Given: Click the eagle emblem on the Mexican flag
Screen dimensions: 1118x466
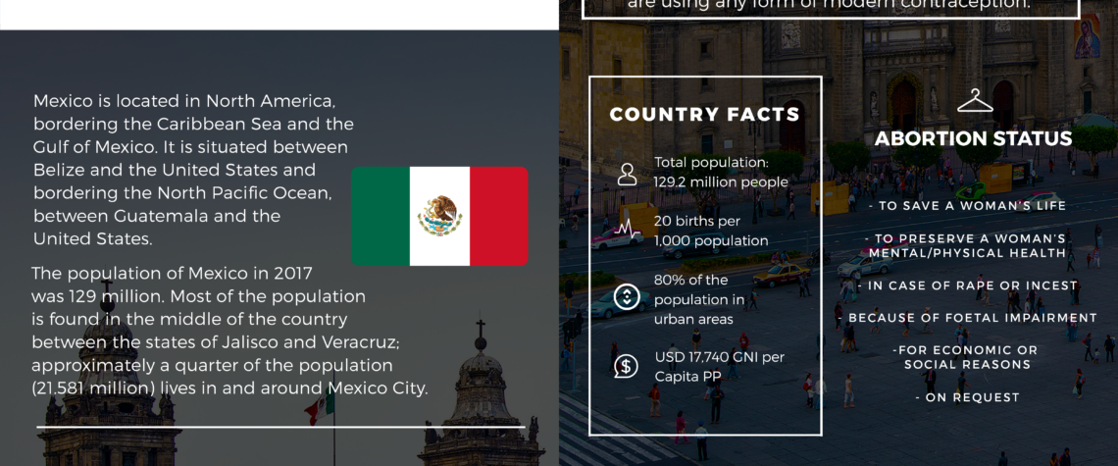Looking at the screenshot, I should (439, 216).
